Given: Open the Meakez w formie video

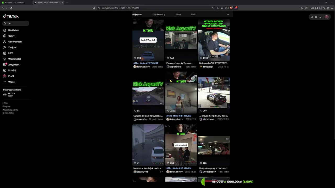Looking at the screenshot, I should click(148, 145).
